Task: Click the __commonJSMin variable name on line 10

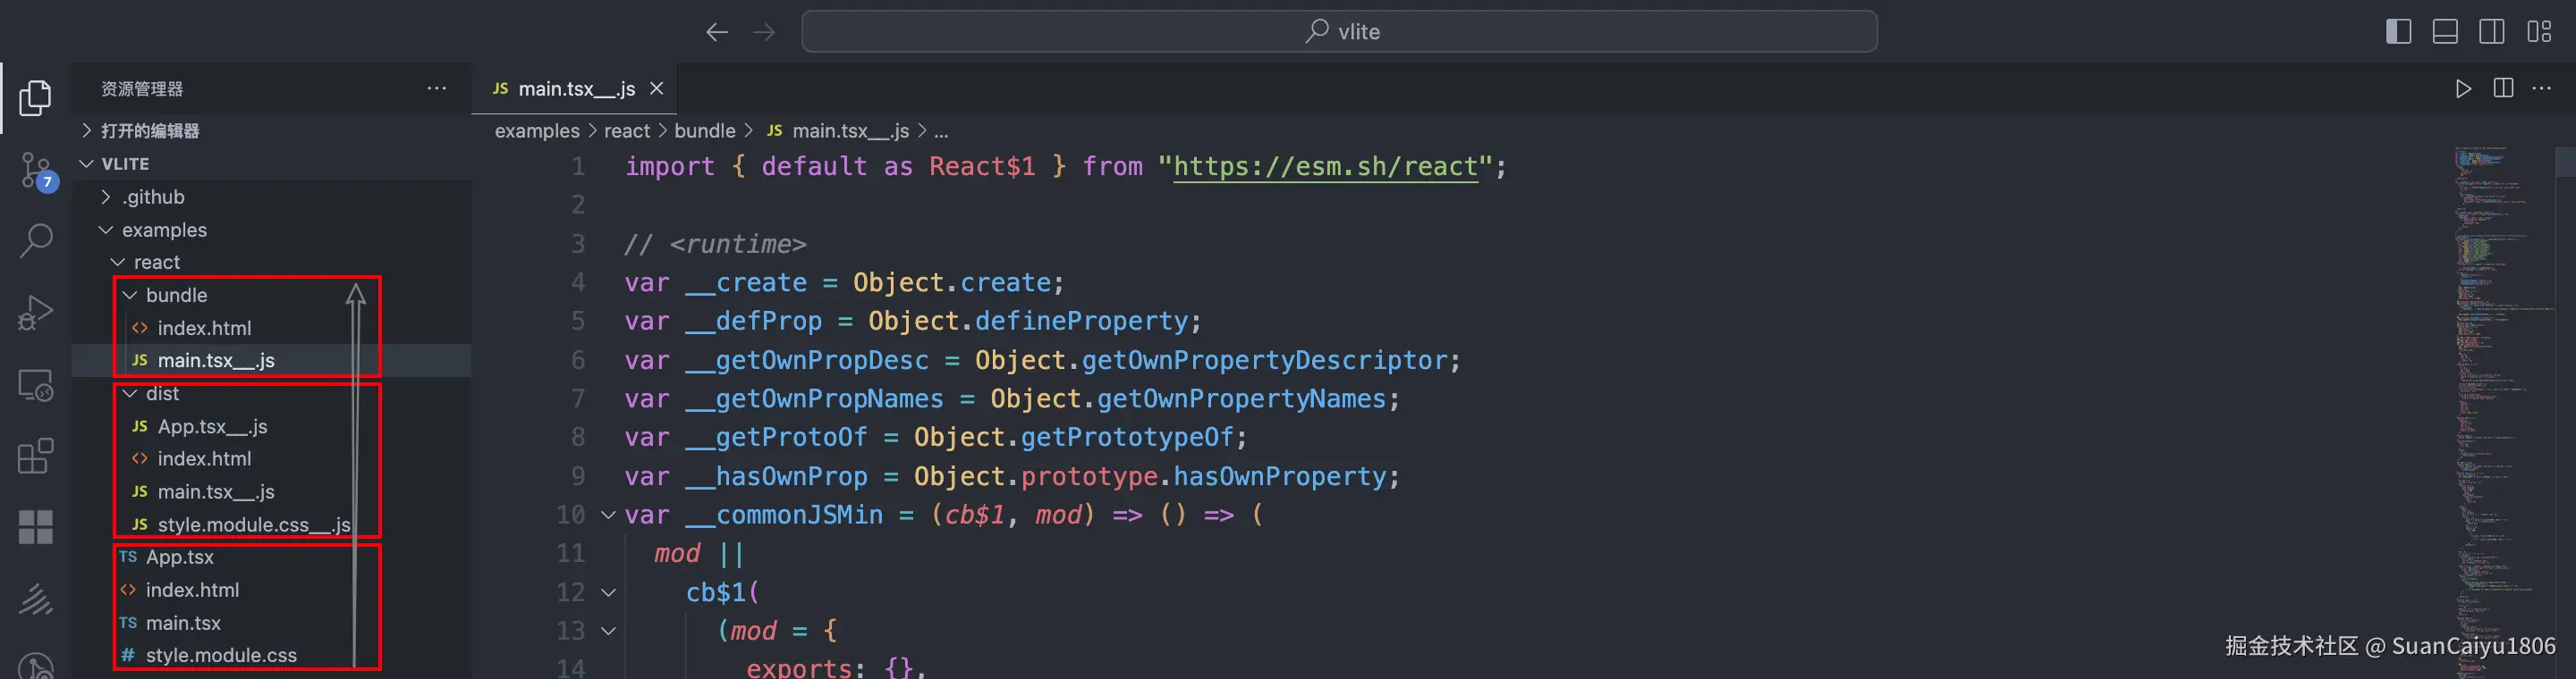Action: pyautogui.click(x=784, y=516)
